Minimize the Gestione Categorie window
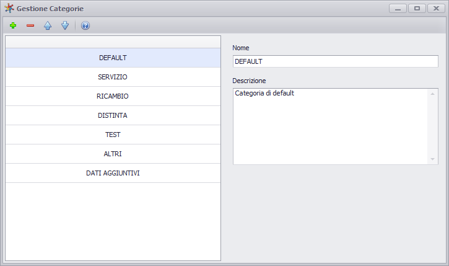The height and width of the screenshot is (266, 449). click(398, 9)
